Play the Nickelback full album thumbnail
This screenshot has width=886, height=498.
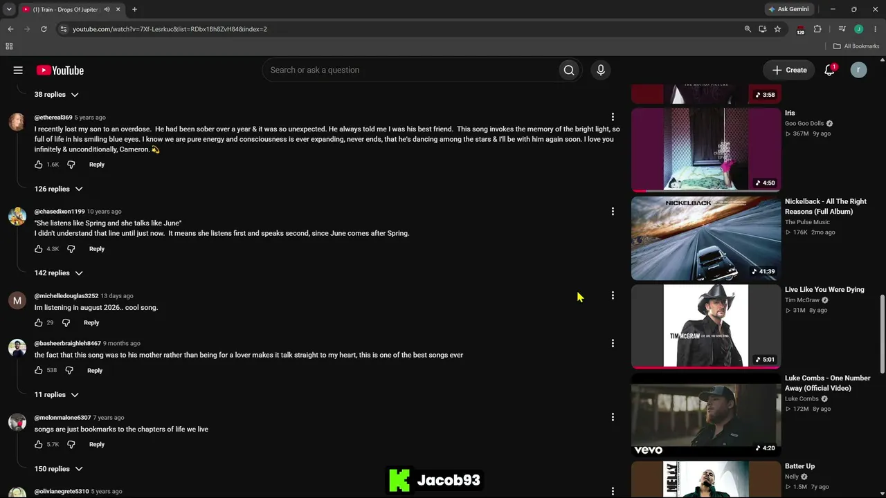(706, 238)
